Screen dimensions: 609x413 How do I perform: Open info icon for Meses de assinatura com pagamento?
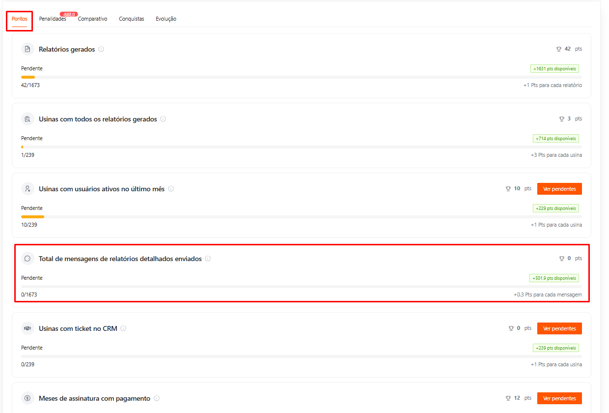[157, 398]
